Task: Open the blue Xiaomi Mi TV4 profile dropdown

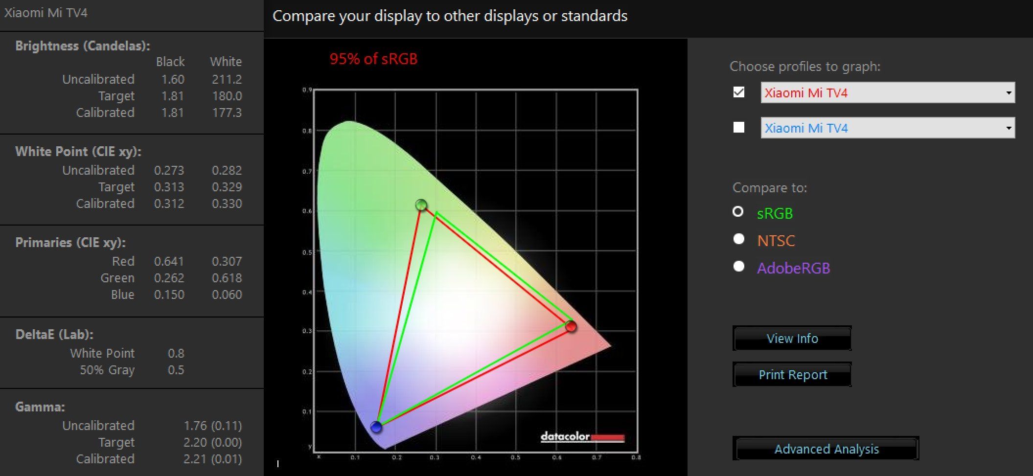Action: (x=888, y=128)
